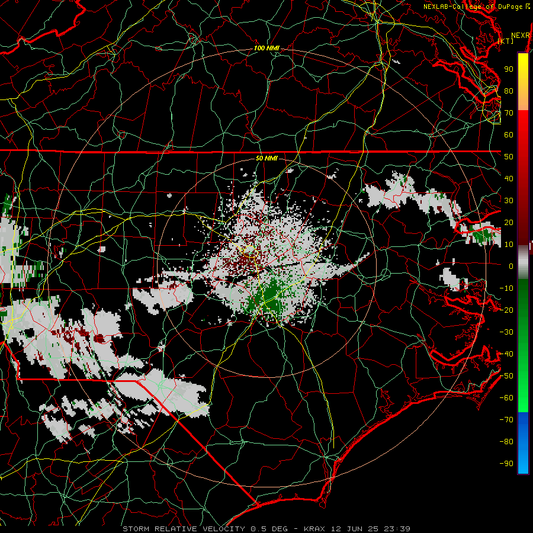Click the -50 value on velocity scale
Image resolution: width=533 pixels, height=533 pixels.
(506, 376)
